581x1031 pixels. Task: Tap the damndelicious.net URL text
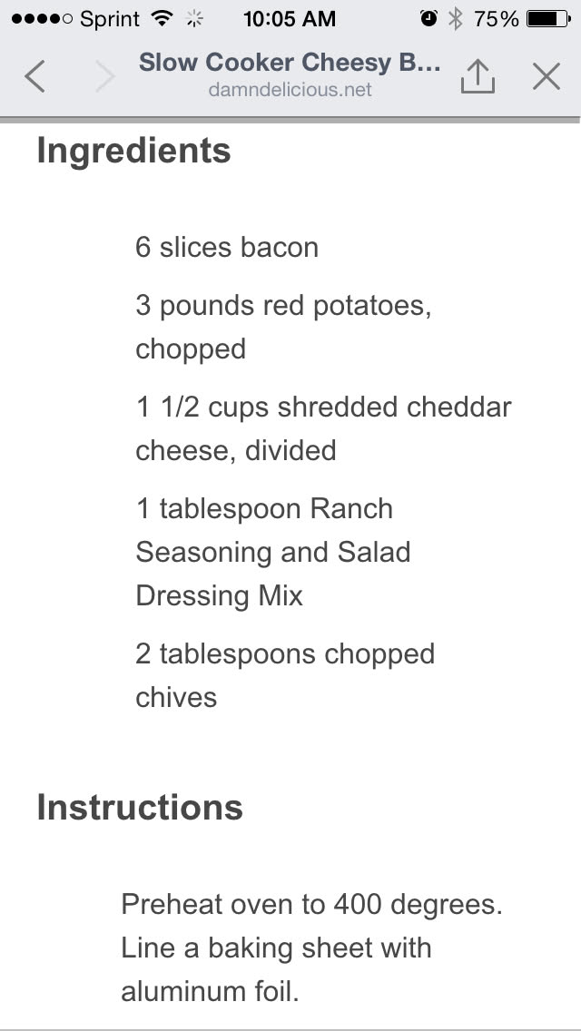coord(290,90)
